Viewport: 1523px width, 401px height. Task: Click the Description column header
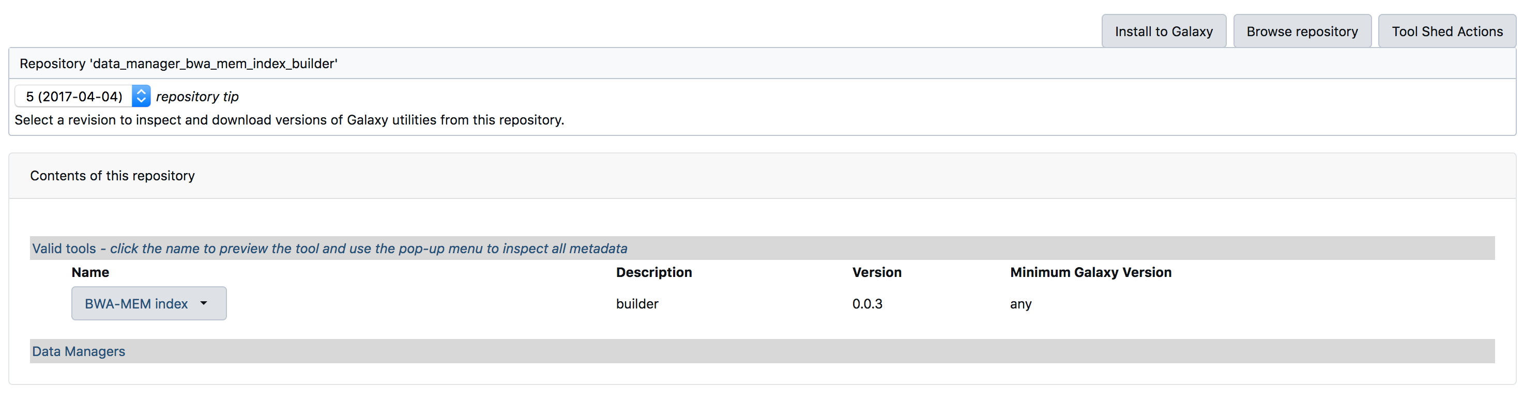point(653,272)
